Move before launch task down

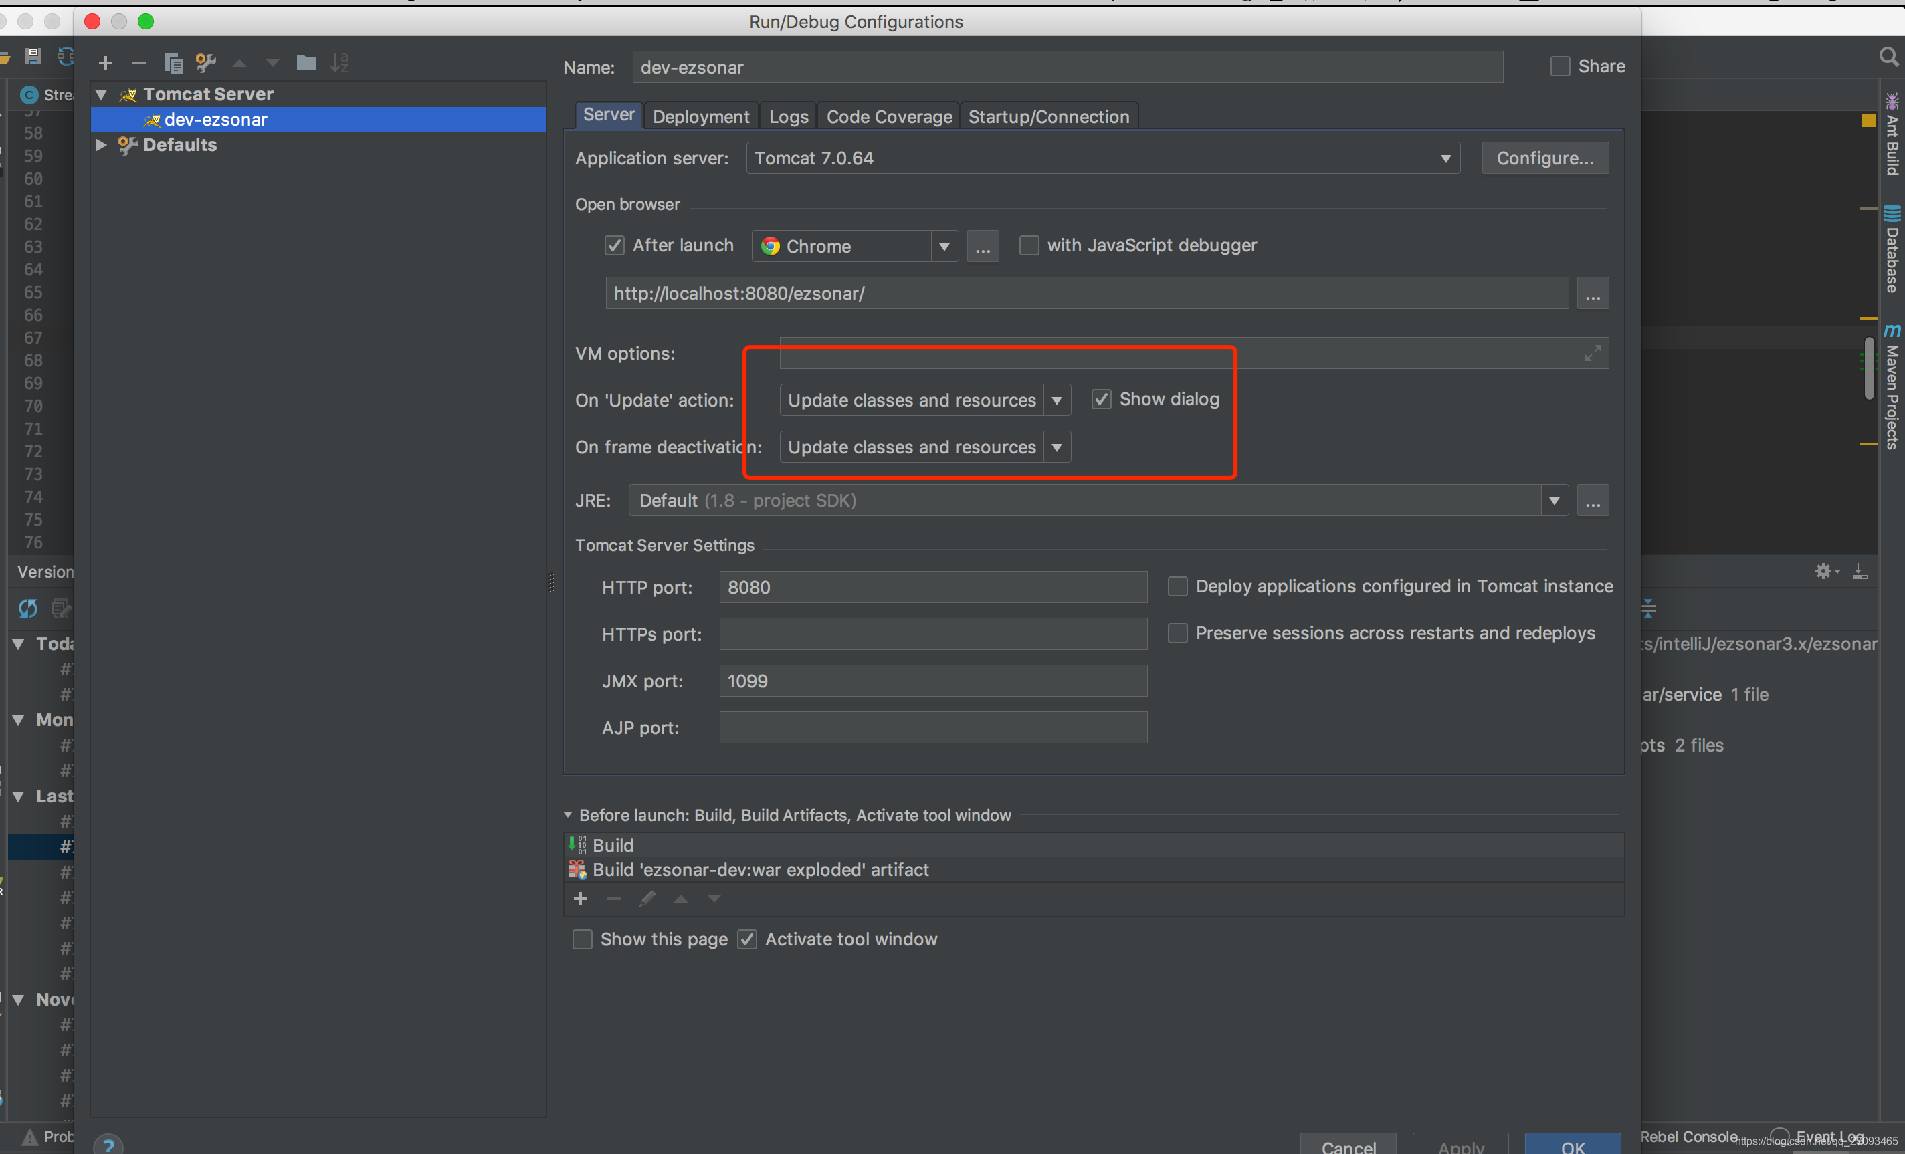point(714,898)
